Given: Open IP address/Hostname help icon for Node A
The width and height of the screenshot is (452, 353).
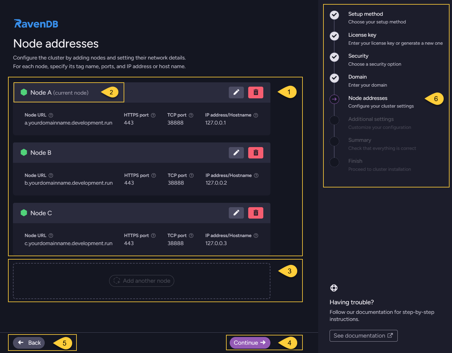Looking at the screenshot, I should [256, 115].
